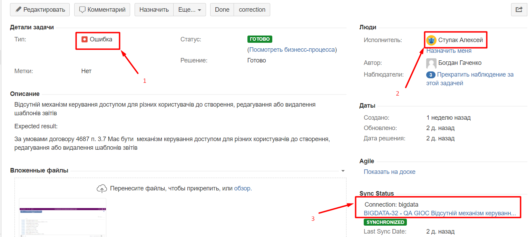The width and height of the screenshot is (528, 237).
Task: Click Назначить меня link
Action: click(x=449, y=51)
